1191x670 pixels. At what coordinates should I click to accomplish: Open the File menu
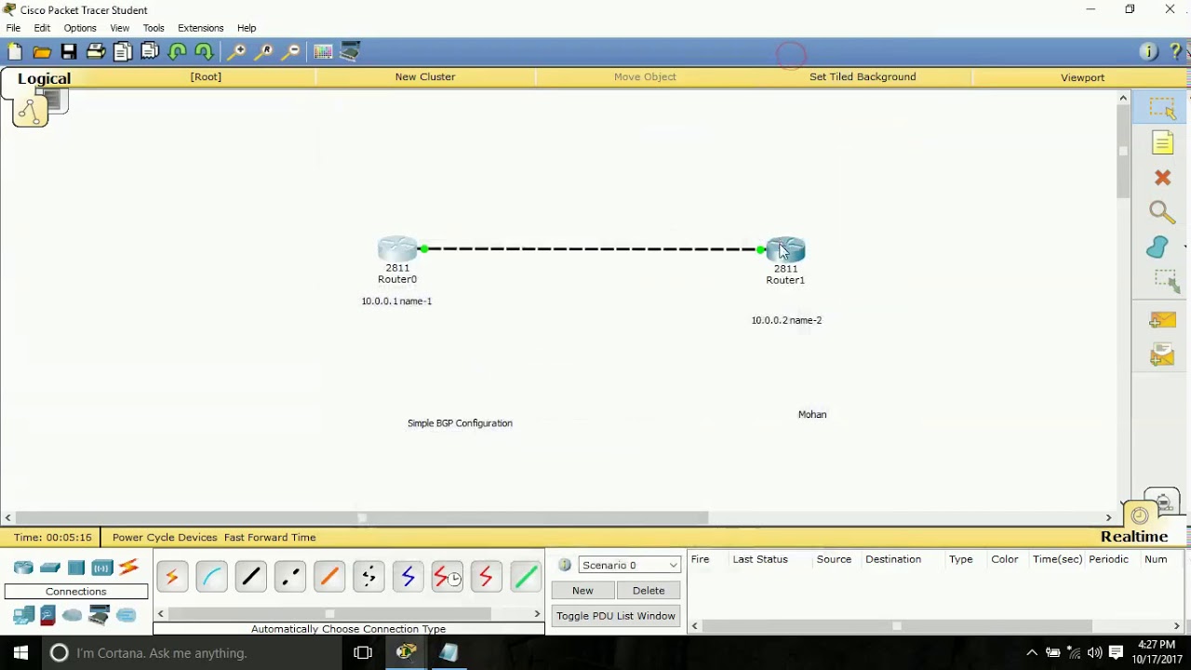(x=13, y=28)
